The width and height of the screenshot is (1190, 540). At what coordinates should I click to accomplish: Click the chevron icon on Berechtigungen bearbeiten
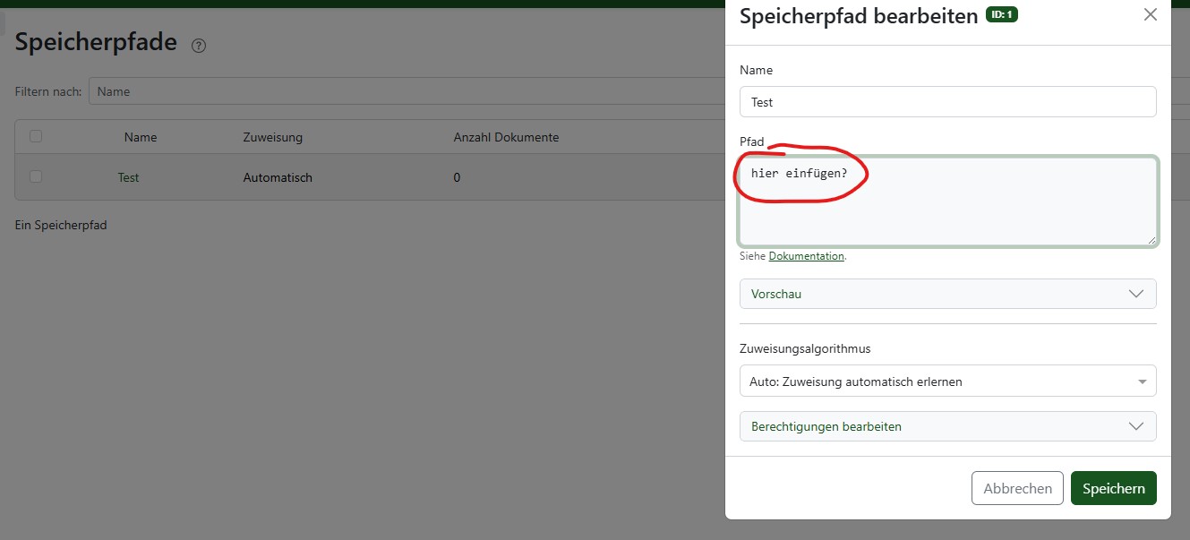(1136, 426)
